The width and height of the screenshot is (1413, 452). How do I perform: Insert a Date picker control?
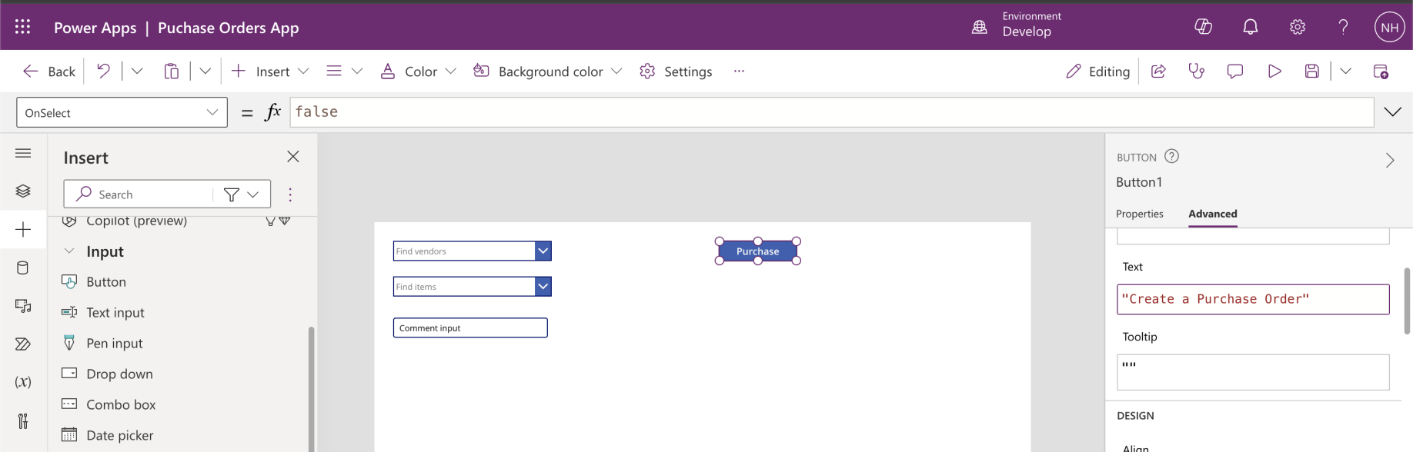point(120,435)
